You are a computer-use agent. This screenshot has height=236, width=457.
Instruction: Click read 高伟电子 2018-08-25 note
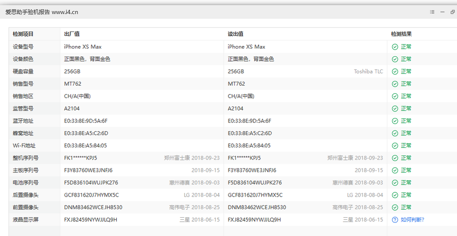point(357,208)
